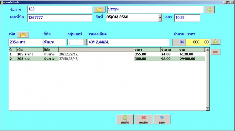Add item with green plus beside price

215,42
